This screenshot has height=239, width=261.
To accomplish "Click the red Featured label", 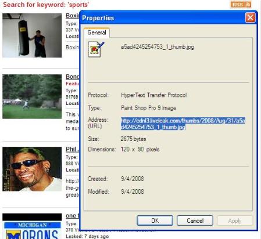I will coord(72,84).
